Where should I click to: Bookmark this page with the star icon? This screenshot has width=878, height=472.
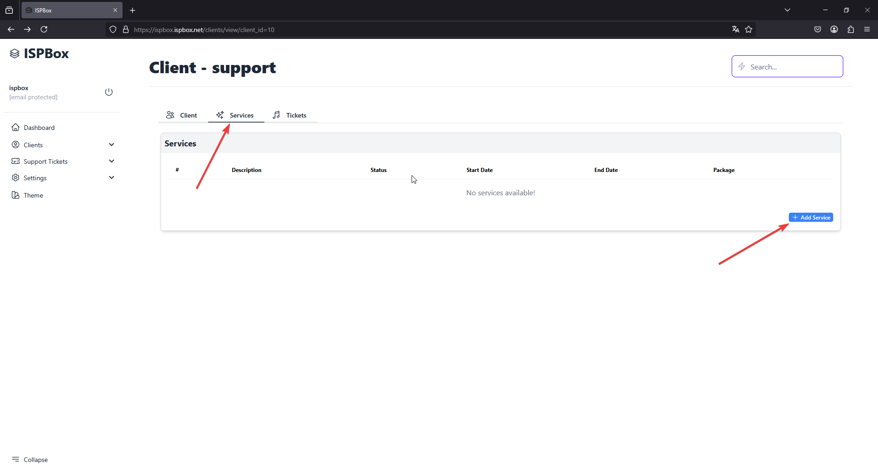[x=749, y=29]
